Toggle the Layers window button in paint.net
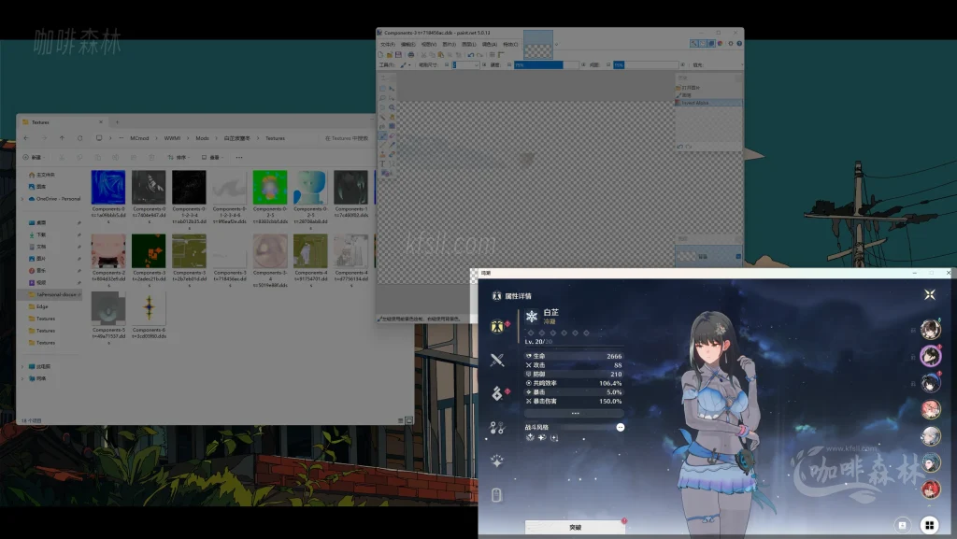Image resolution: width=957 pixels, height=539 pixels. coord(711,43)
